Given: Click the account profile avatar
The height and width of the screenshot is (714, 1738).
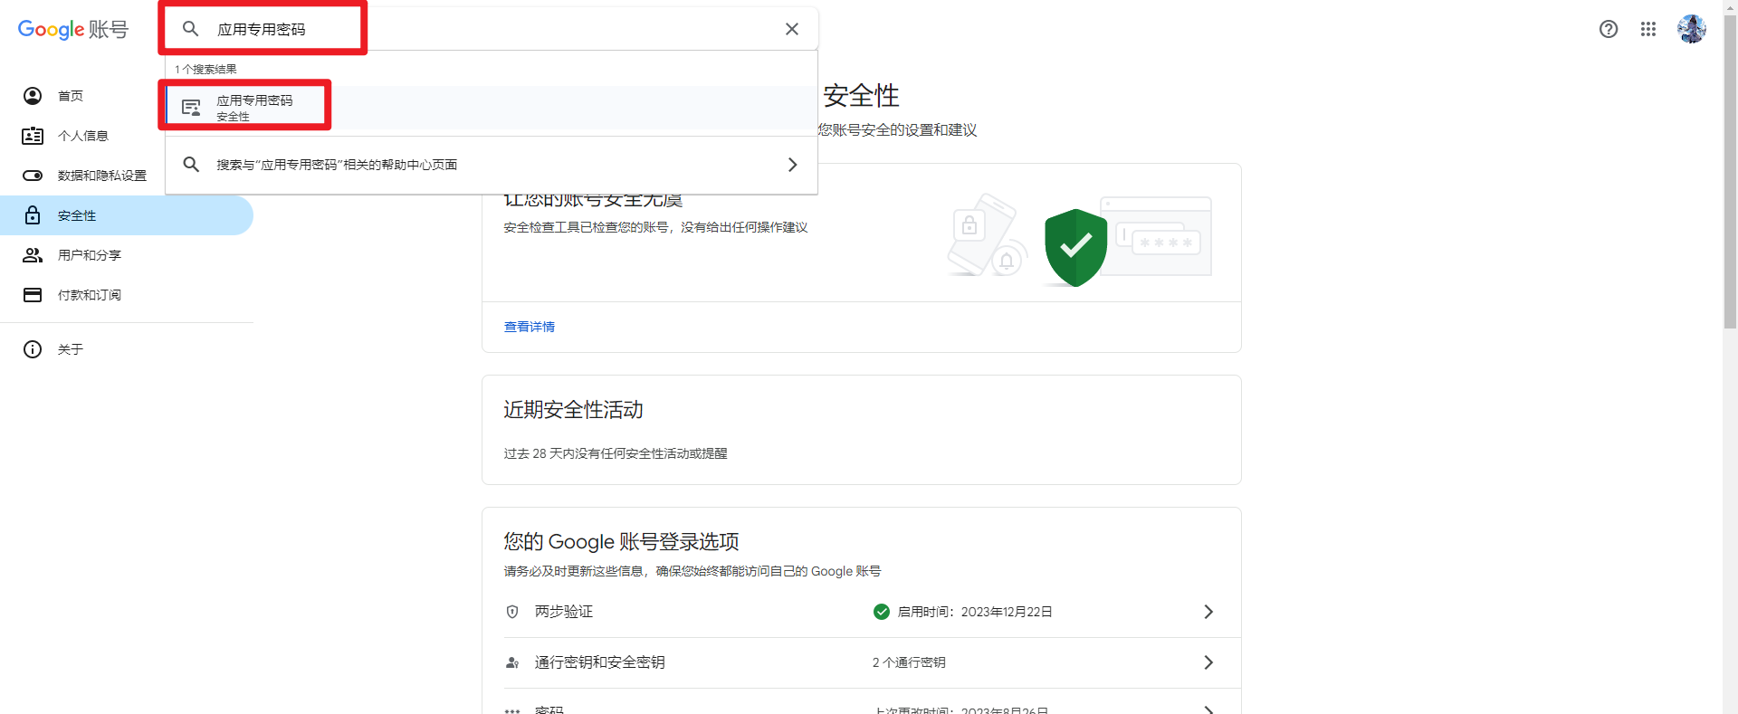Looking at the screenshot, I should coord(1691,29).
